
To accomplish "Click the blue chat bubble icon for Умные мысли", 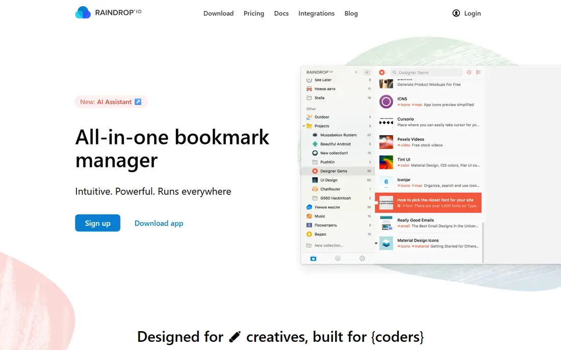I will tap(309, 207).
